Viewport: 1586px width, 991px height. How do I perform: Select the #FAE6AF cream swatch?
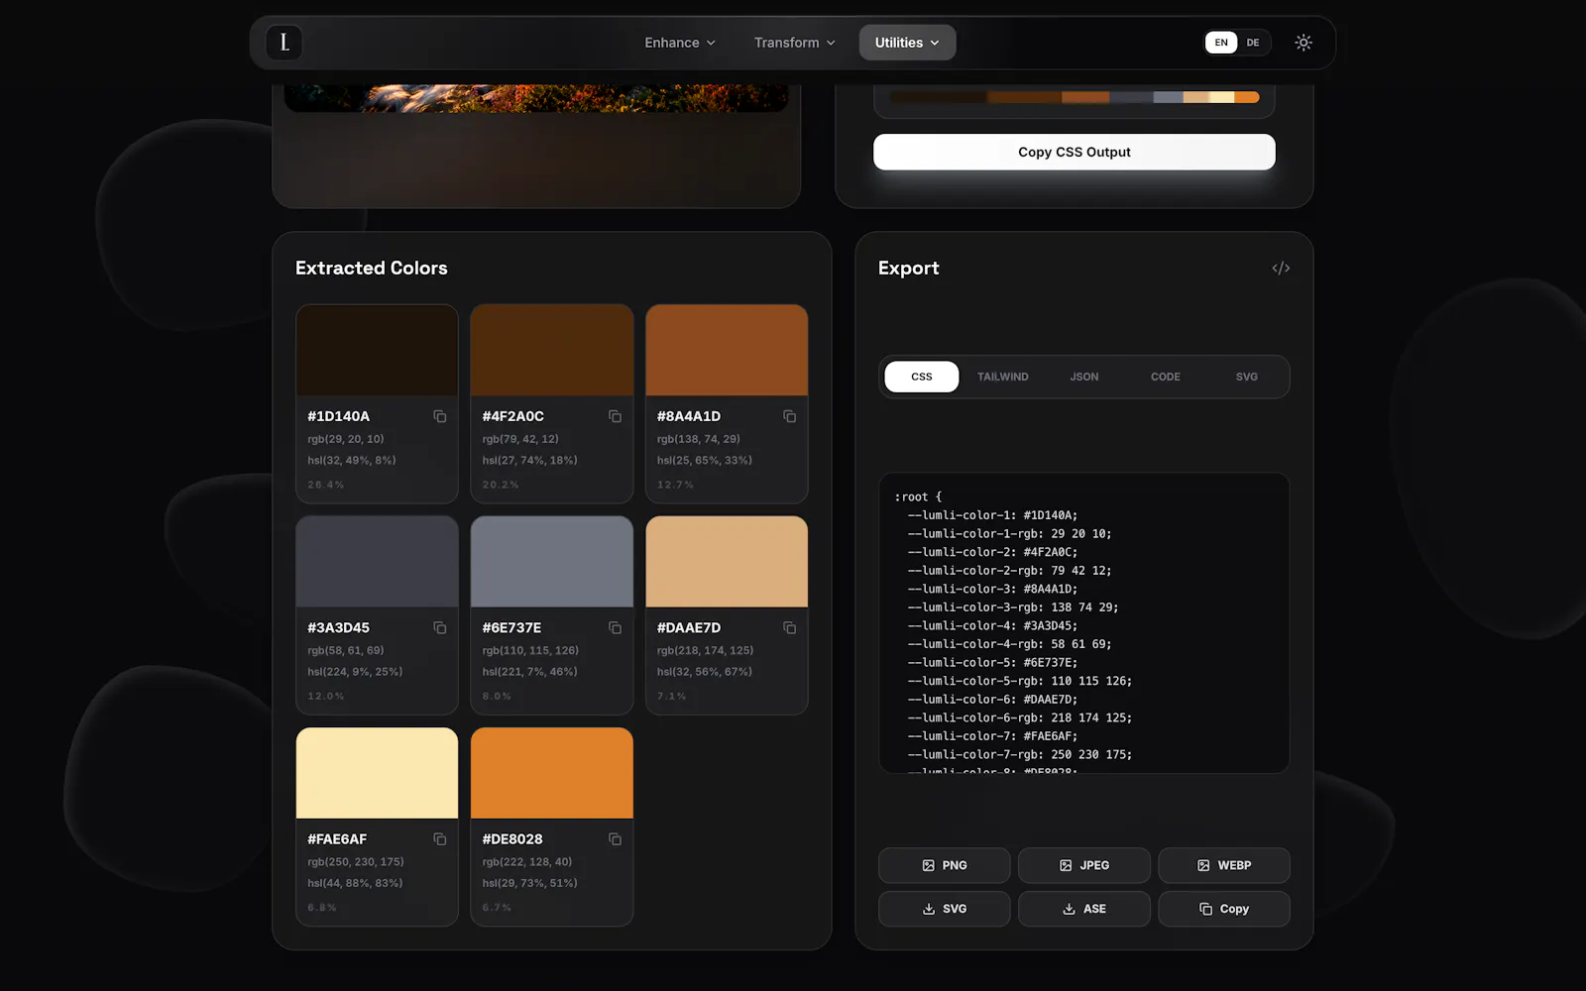[377, 773]
